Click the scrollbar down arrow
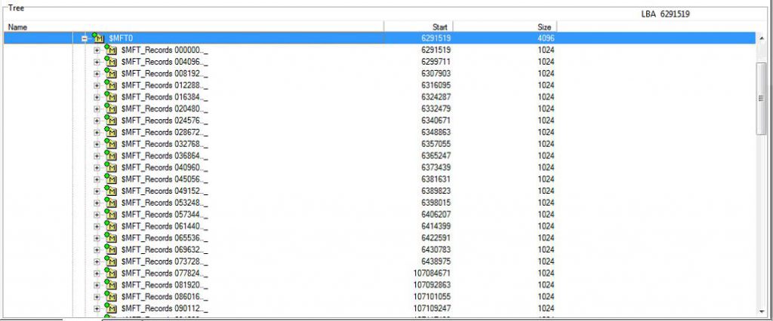 (x=762, y=310)
